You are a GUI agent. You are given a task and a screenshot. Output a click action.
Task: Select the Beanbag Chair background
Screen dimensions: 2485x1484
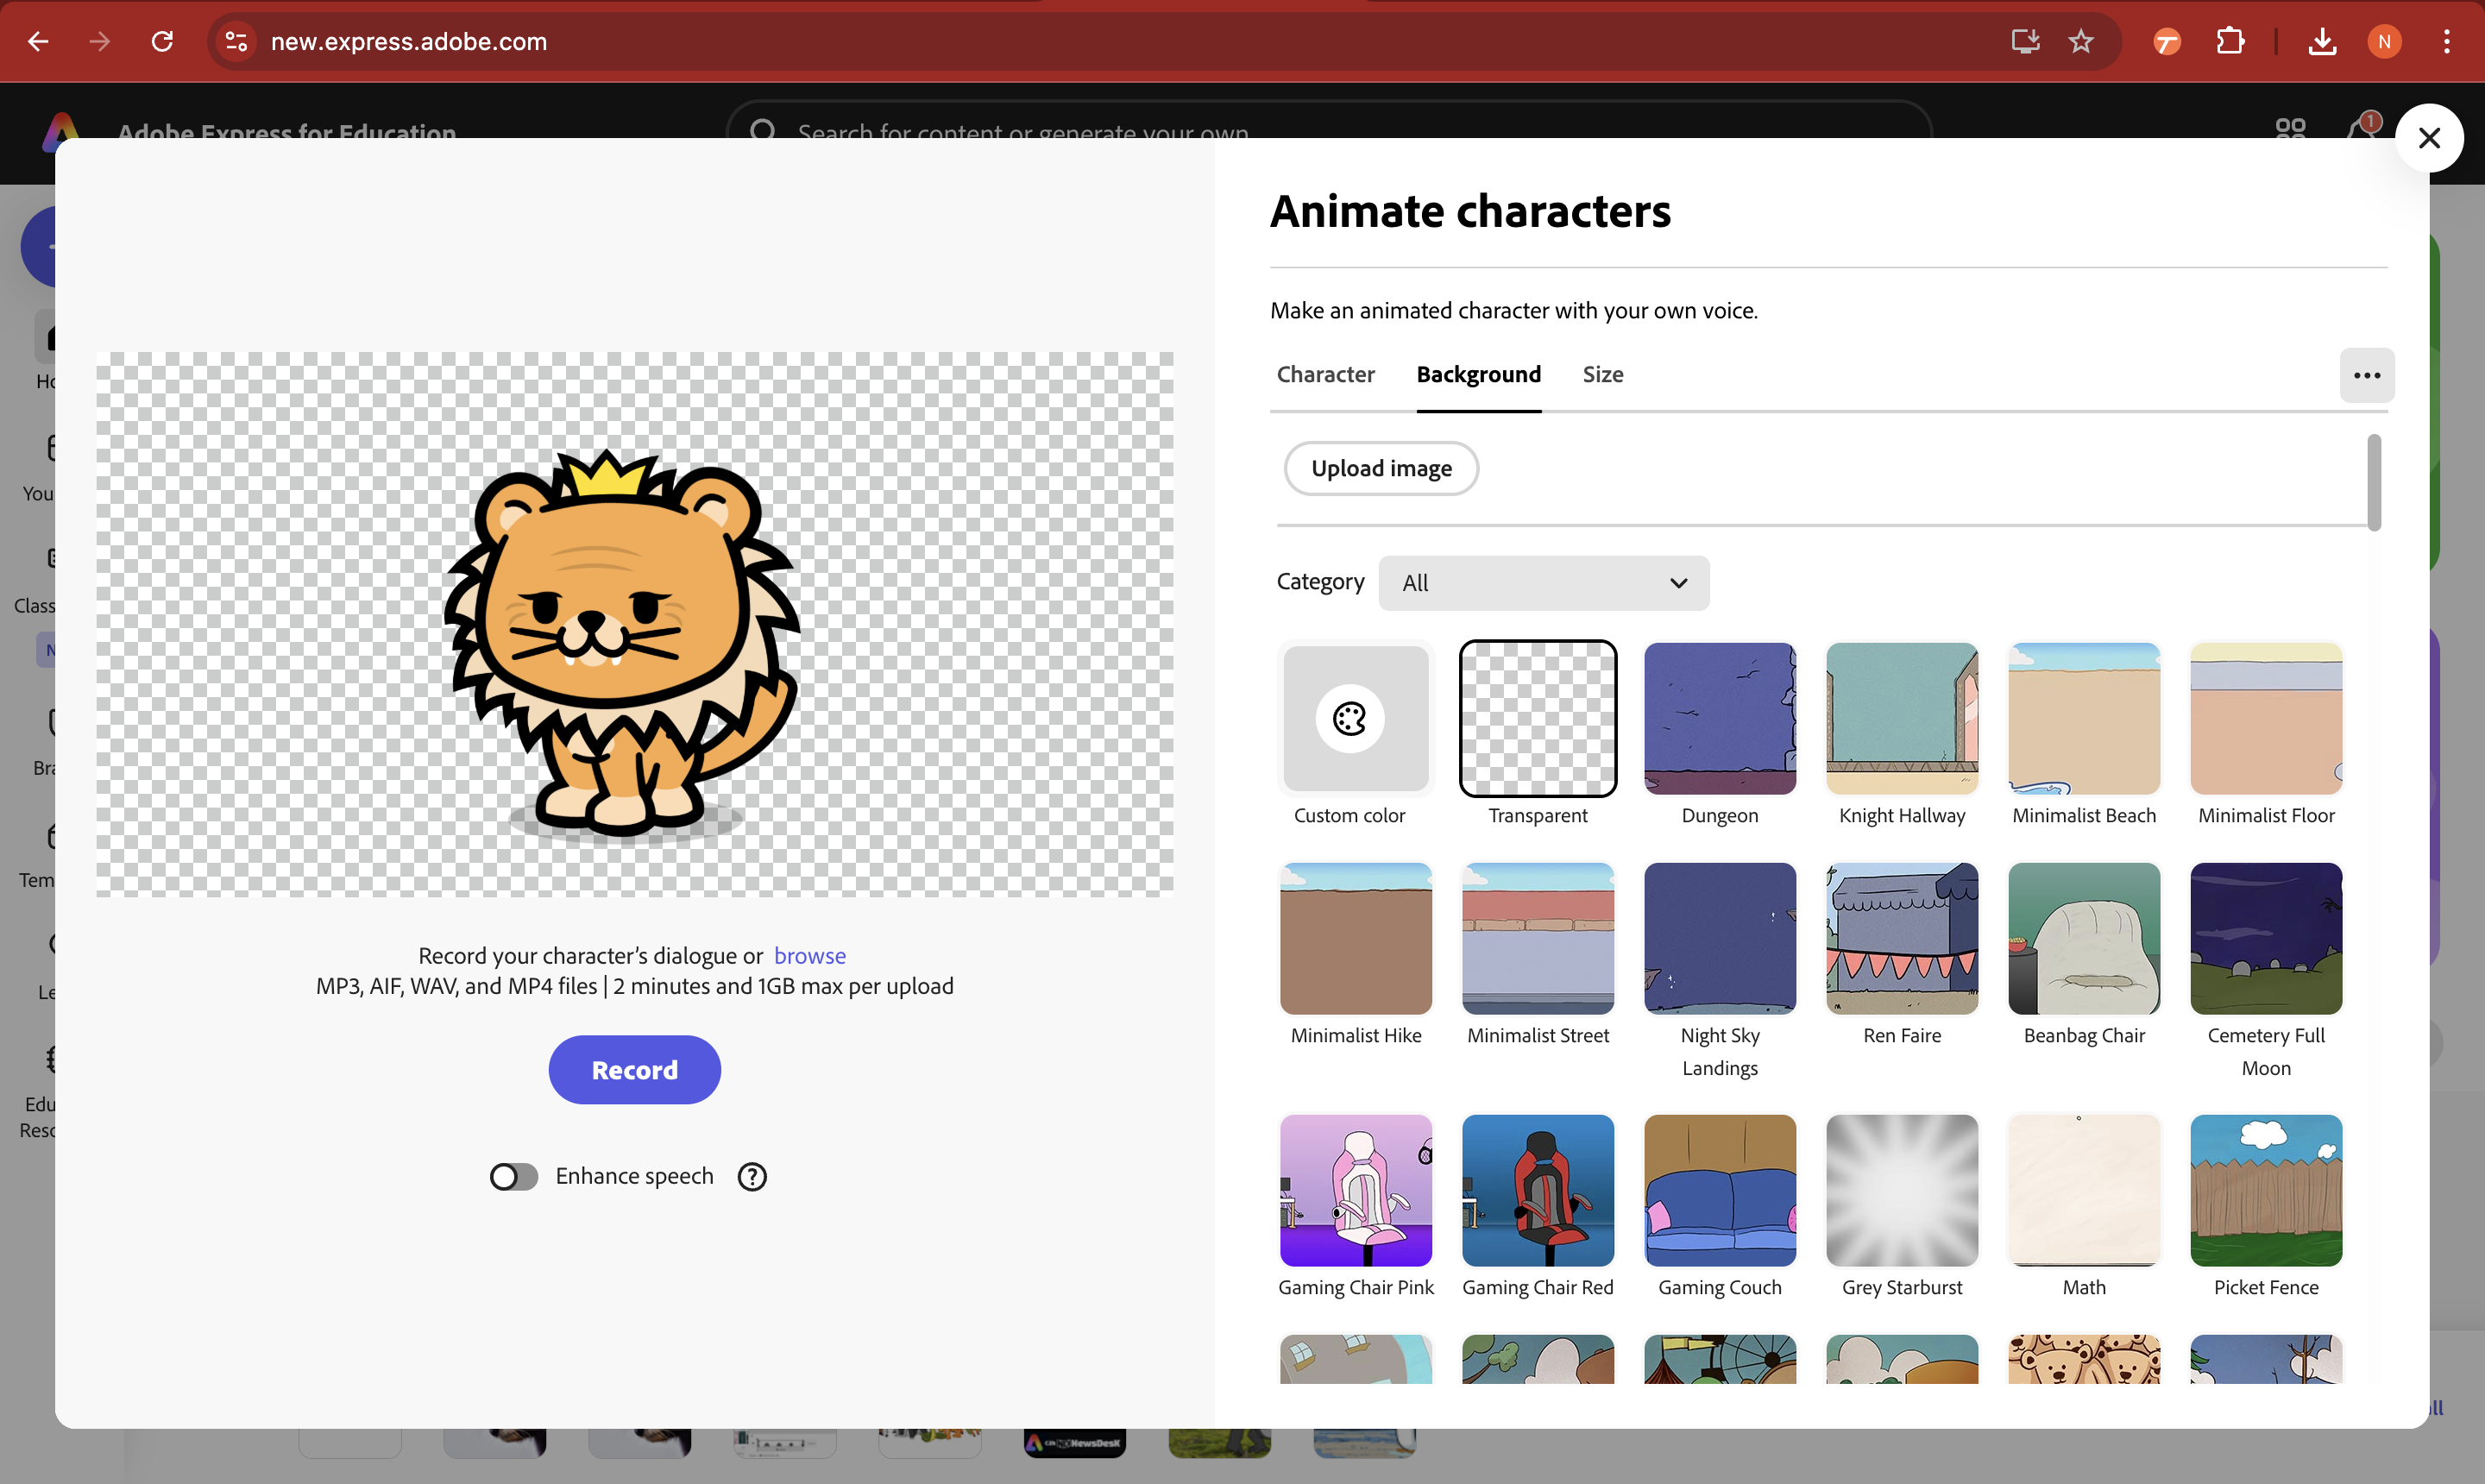[x=2083, y=938]
